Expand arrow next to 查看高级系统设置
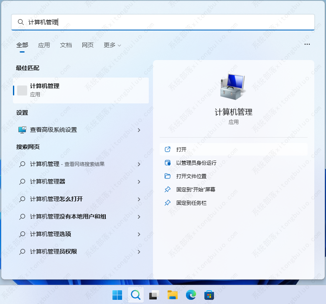326x304 pixels. coord(139,130)
